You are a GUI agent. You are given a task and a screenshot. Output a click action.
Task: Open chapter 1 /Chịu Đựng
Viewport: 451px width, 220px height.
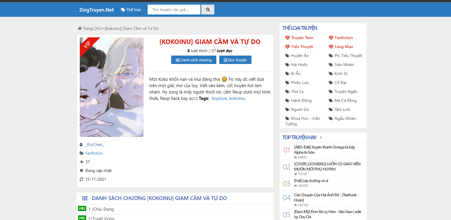point(101,209)
